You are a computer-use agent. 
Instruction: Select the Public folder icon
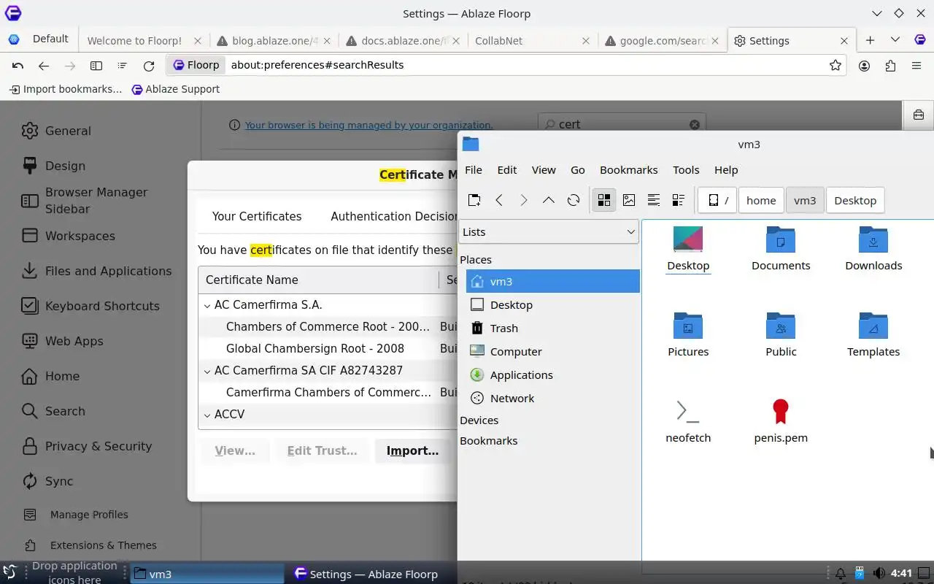[781, 334]
